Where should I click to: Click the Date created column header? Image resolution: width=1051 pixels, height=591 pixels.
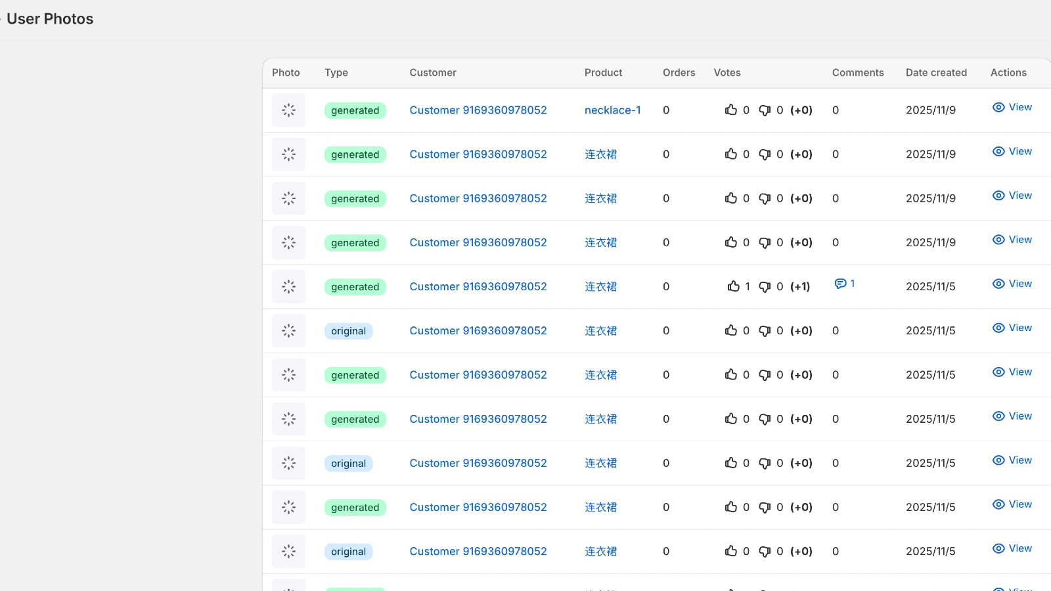pyautogui.click(x=936, y=73)
